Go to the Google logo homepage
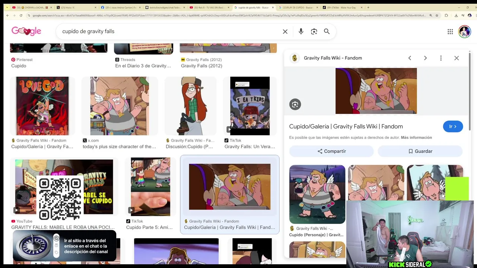 26,31
